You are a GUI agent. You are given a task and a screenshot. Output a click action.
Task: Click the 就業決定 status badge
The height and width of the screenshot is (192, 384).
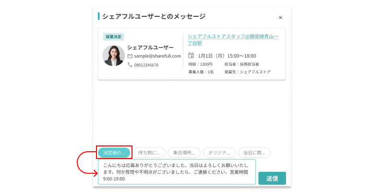point(113,36)
